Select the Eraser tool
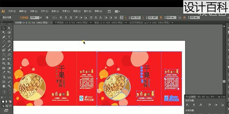This screenshot has width=229, height=114. [9, 50]
